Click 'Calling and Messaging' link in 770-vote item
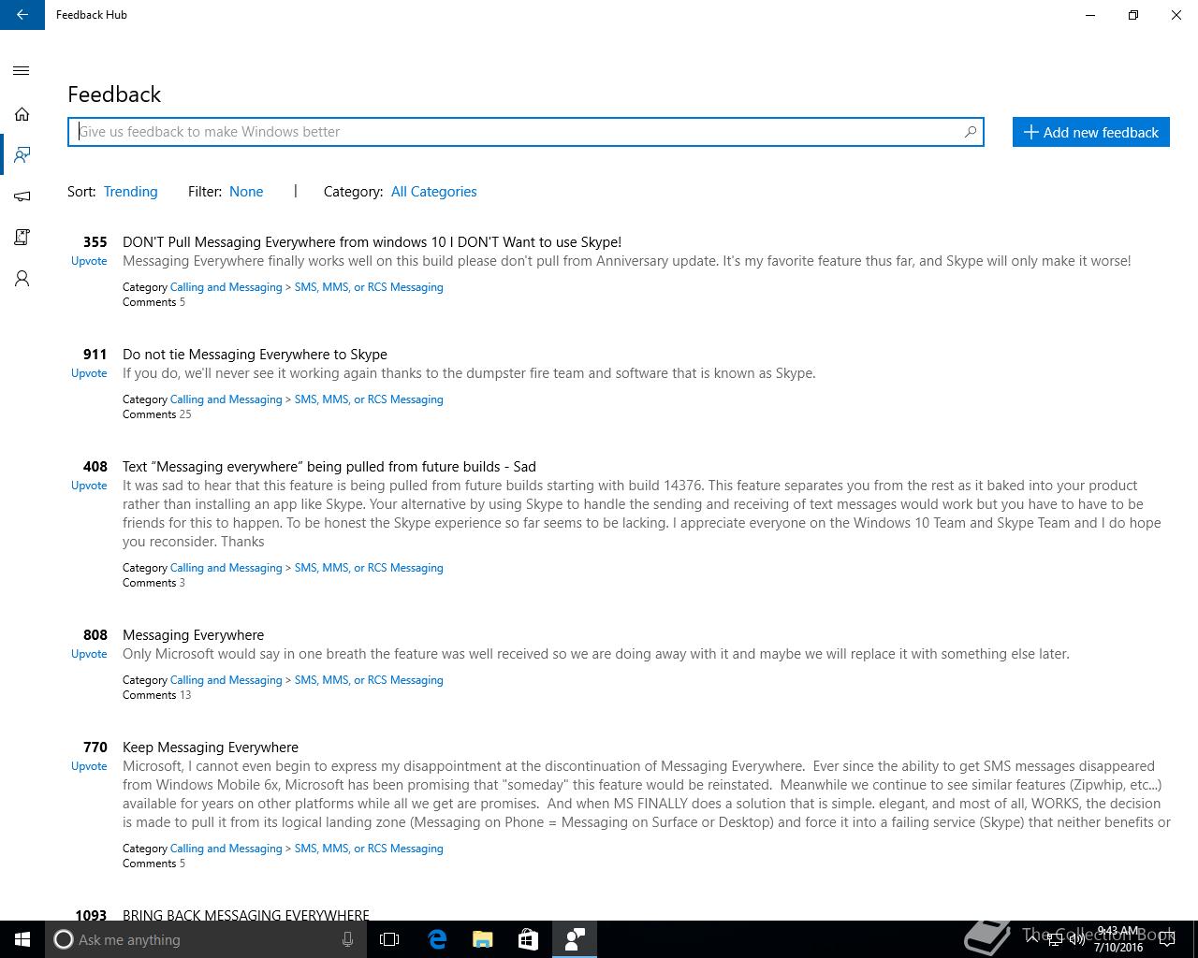1198x958 pixels. click(x=226, y=849)
